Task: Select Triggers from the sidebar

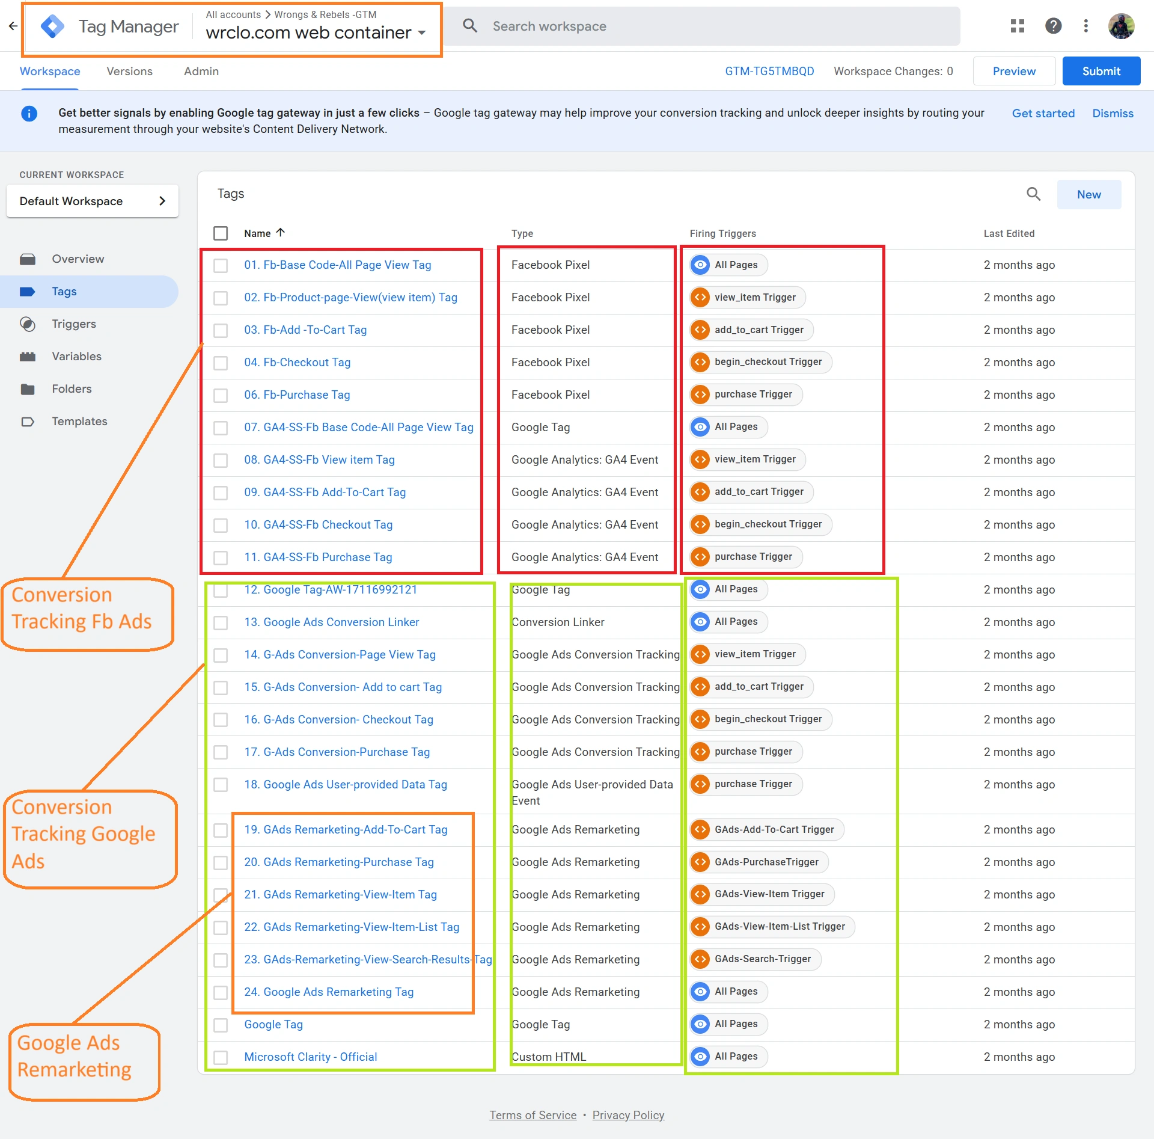Action: point(73,324)
